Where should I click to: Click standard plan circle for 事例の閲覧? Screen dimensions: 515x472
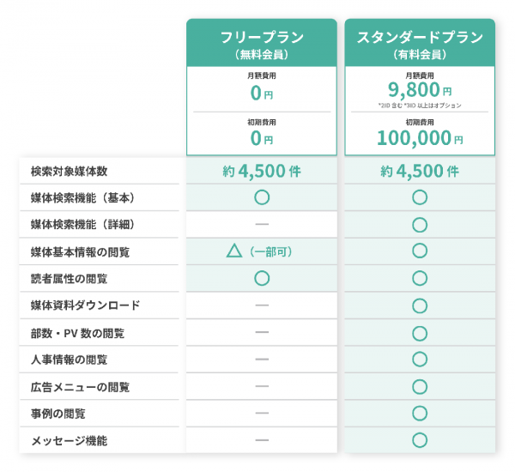[x=420, y=413]
